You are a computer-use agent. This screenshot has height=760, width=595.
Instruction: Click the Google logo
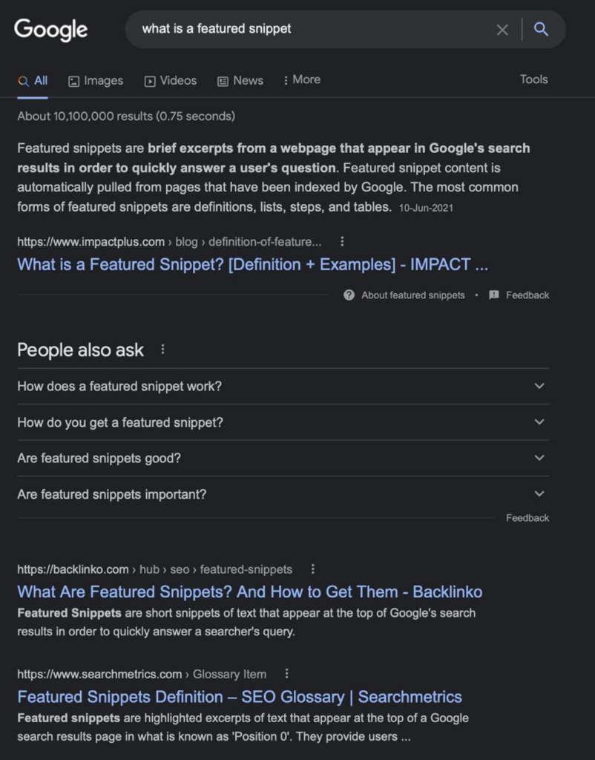coord(50,30)
